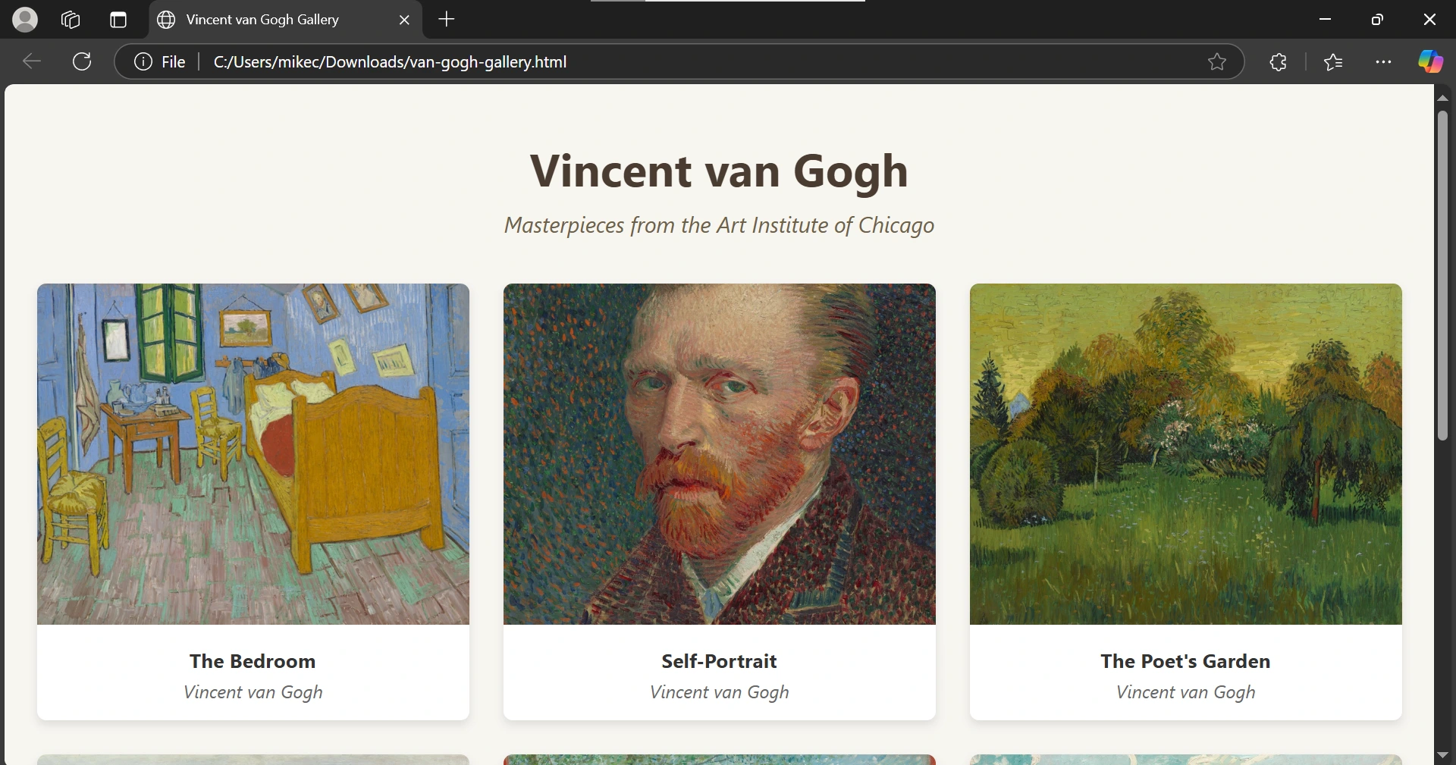The width and height of the screenshot is (1456, 765).
Task: Launch Copilot from the toolbar
Action: click(x=1430, y=61)
